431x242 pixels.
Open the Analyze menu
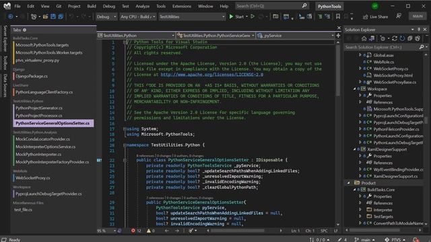[x=142, y=6]
